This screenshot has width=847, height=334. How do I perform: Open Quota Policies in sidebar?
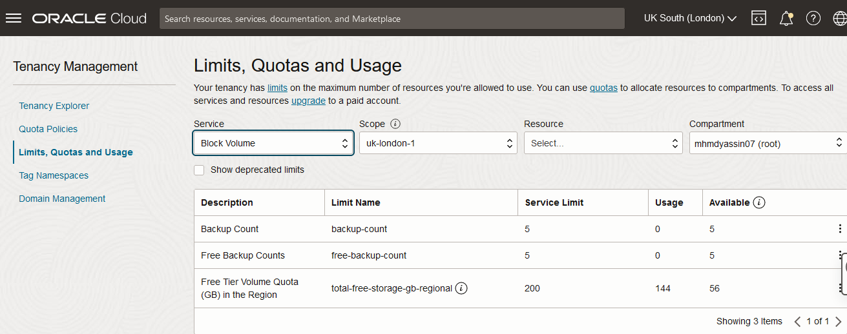(x=48, y=129)
